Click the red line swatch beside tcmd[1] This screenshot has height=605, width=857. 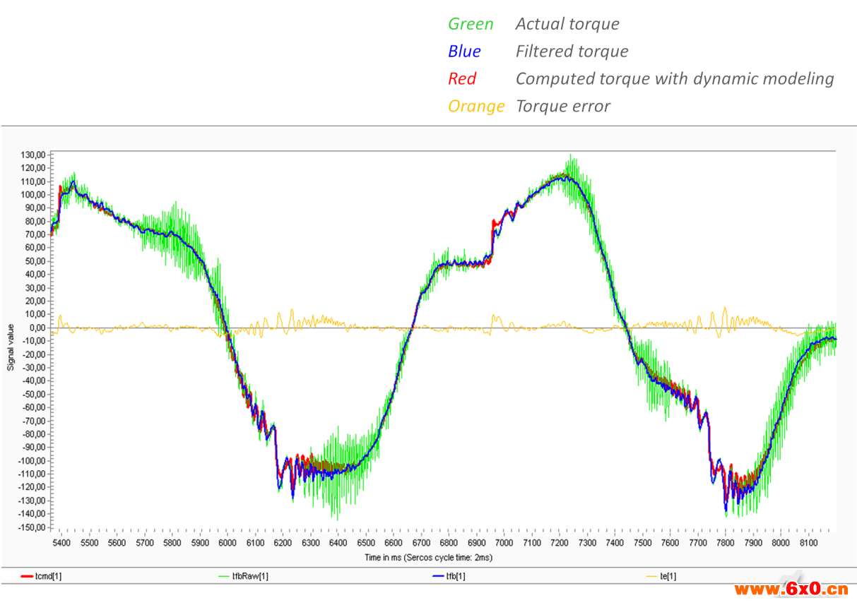pos(27,577)
